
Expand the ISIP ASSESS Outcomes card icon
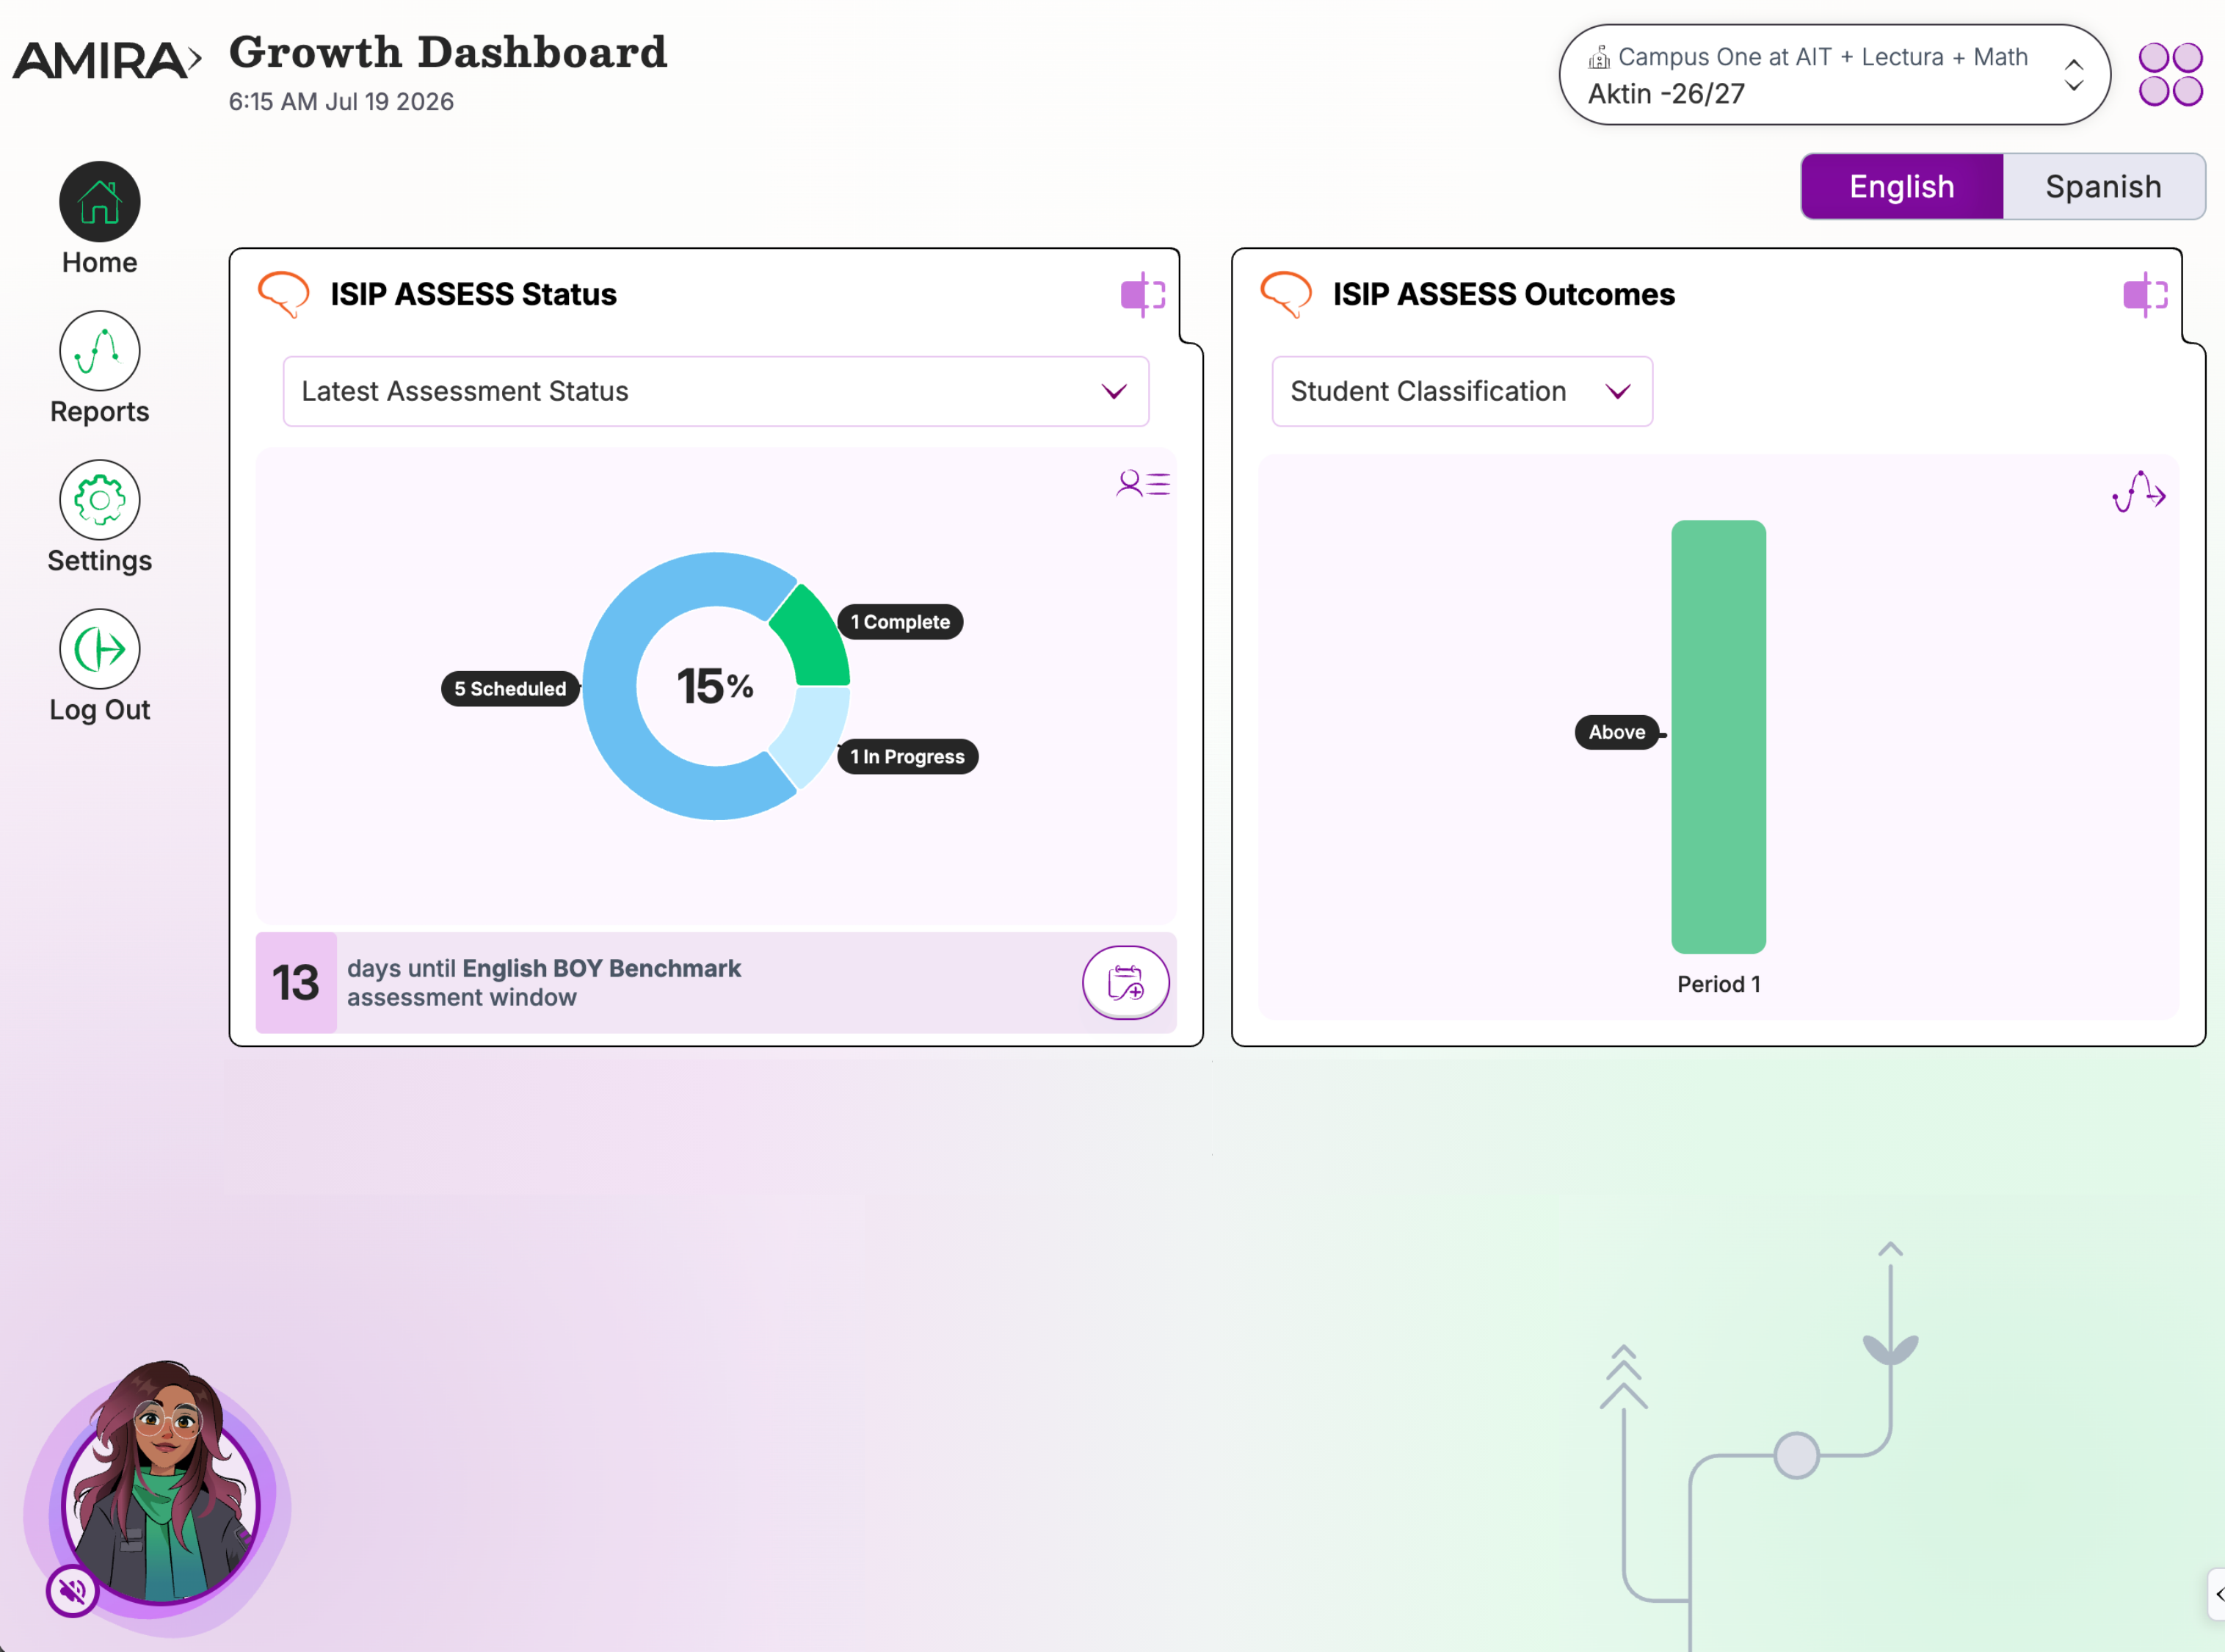click(2145, 295)
